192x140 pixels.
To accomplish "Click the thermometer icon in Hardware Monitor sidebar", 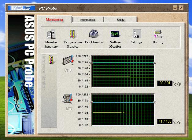I will 51,59.
